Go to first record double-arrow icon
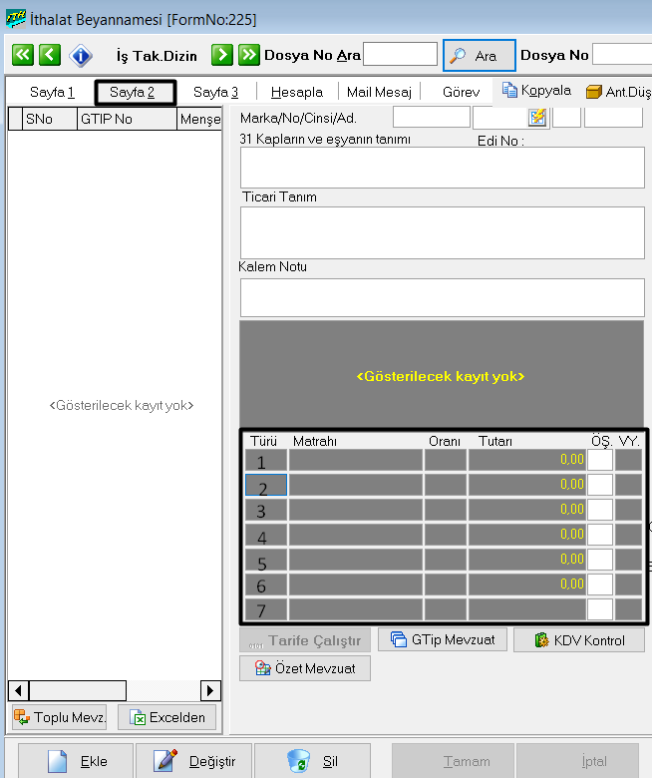 tap(23, 55)
